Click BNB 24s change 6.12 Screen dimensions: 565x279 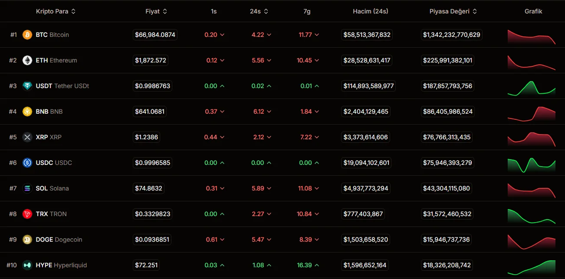pos(262,112)
